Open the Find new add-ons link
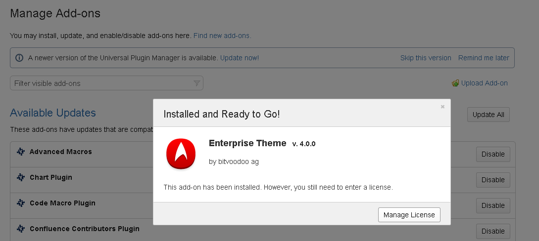This screenshot has height=241, width=539. coord(222,36)
